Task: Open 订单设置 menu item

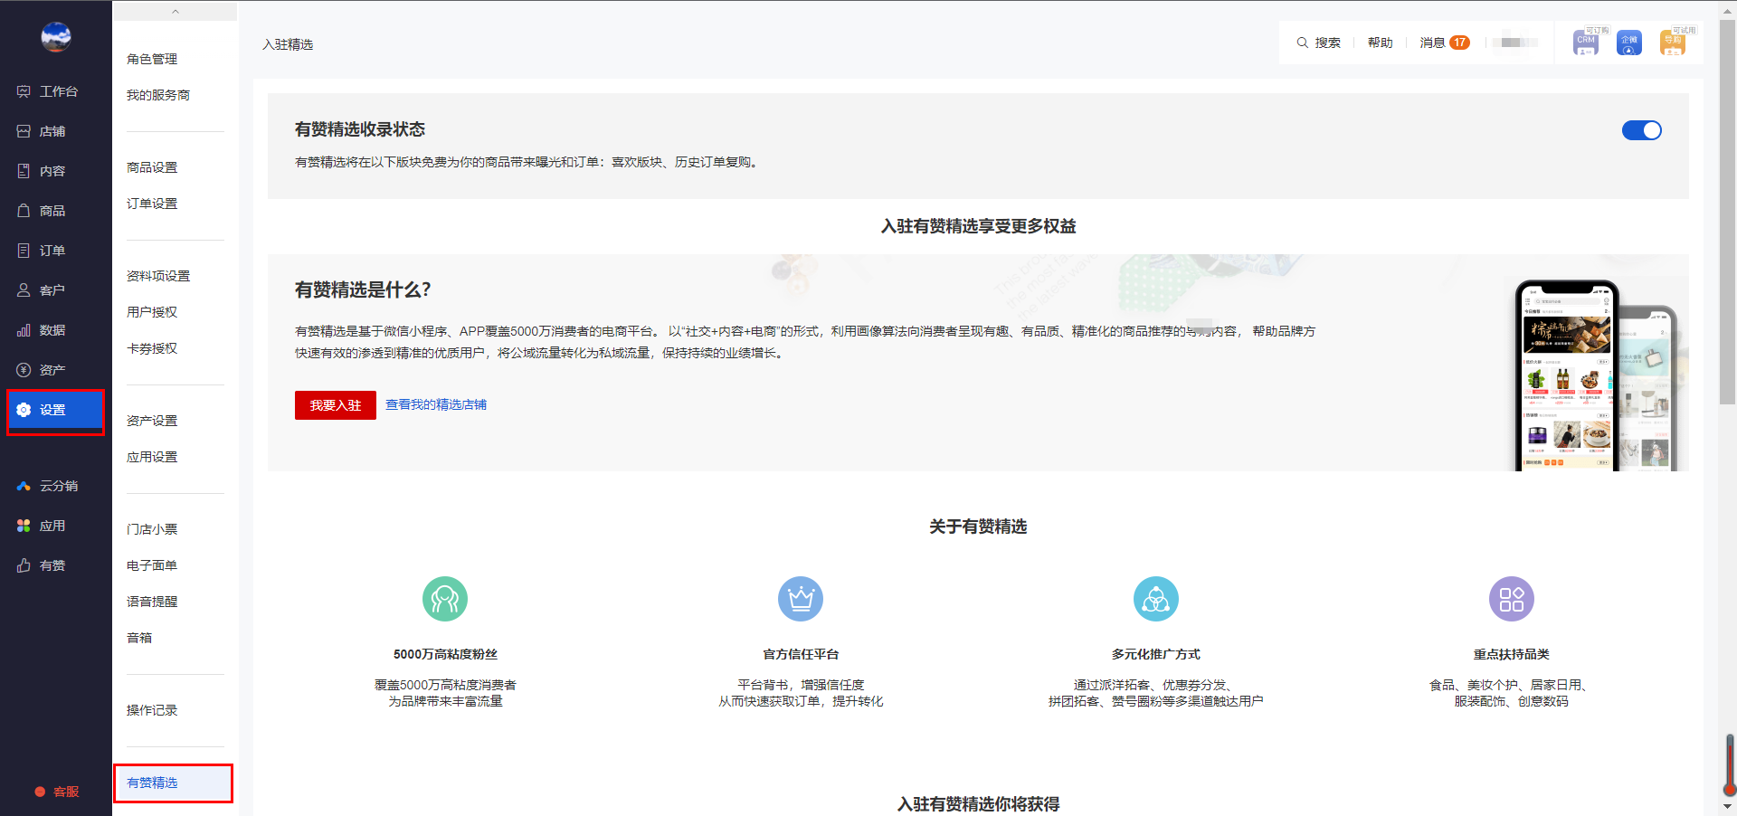Action: coord(152,204)
